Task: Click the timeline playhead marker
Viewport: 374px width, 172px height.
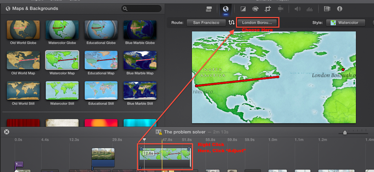Action: pyautogui.click(x=144, y=140)
